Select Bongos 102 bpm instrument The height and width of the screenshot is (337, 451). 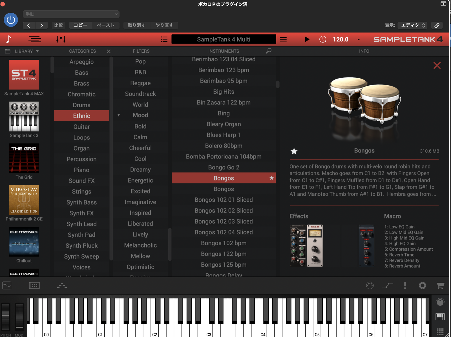(x=224, y=243)
